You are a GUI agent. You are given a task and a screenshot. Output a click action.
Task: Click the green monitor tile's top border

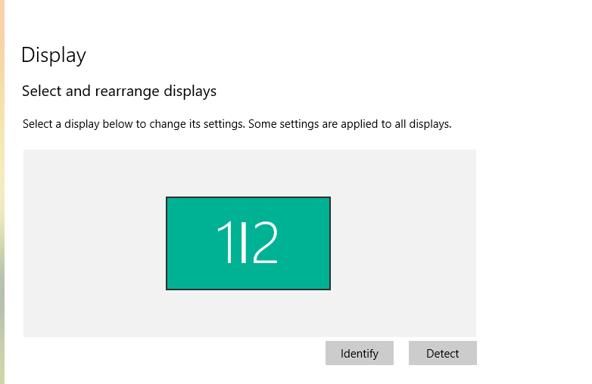tap(248, 197)
